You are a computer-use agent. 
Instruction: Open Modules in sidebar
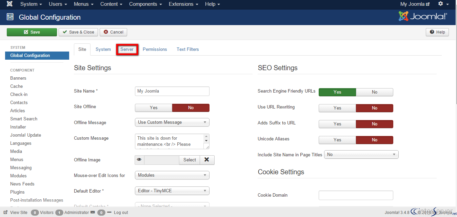18,176
